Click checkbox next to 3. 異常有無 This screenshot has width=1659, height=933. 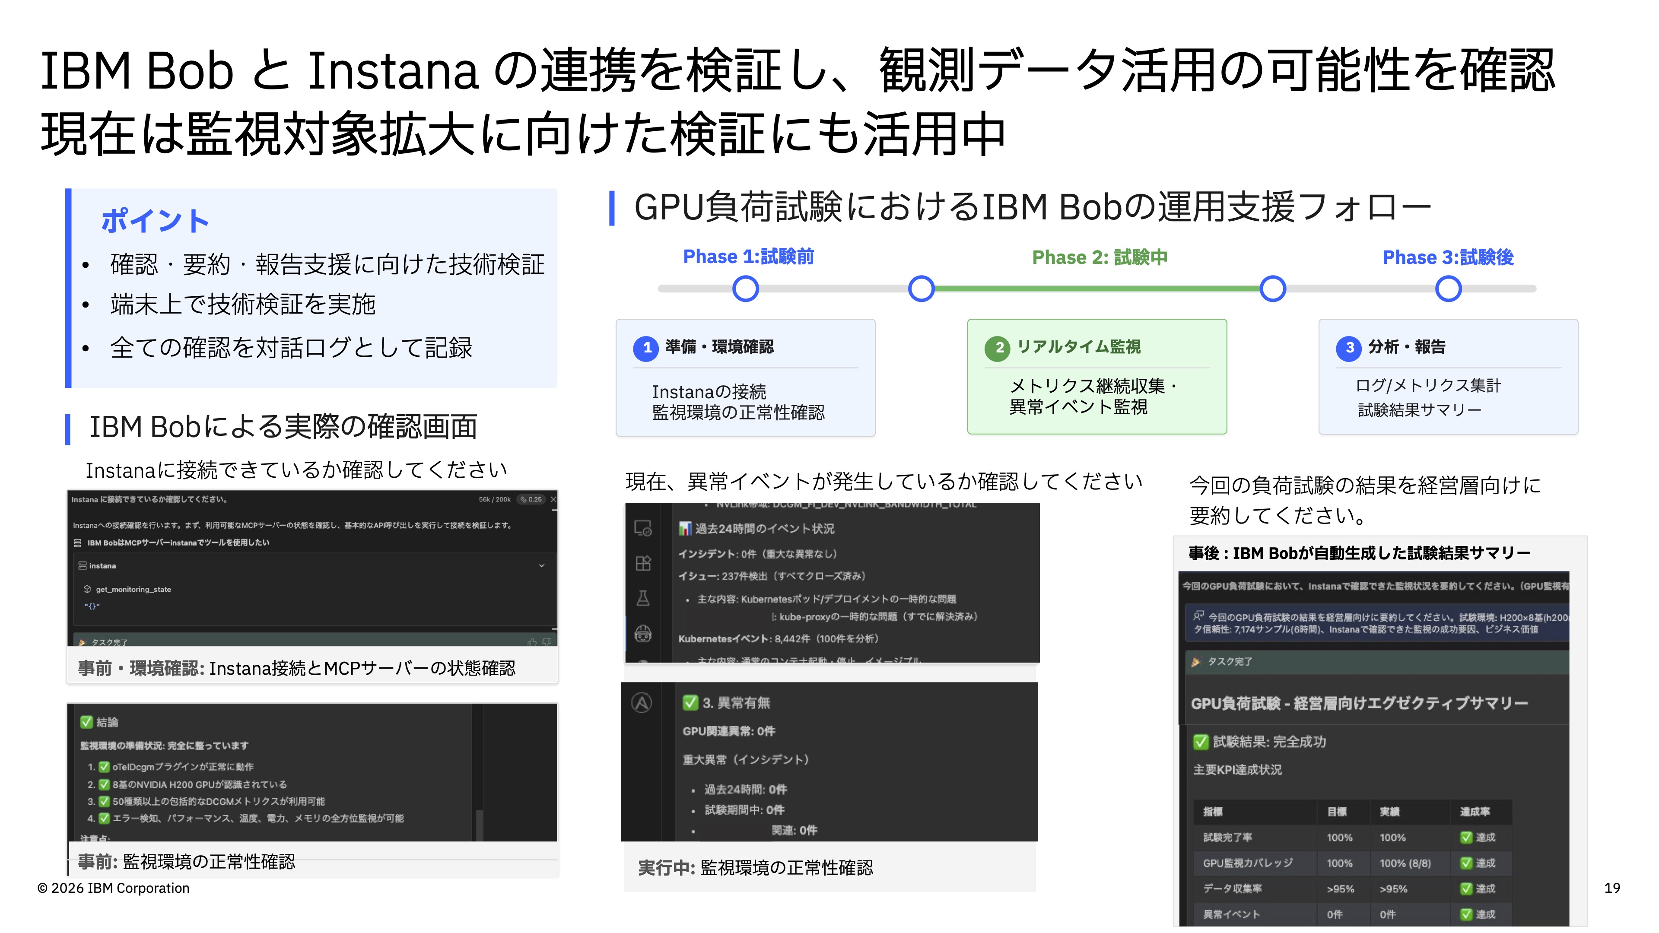coord(690,702)
